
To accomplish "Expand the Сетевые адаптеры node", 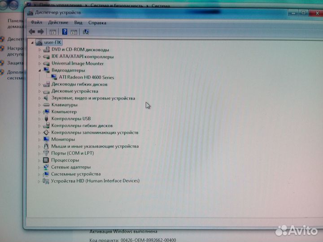I will [x=39, y=167].
